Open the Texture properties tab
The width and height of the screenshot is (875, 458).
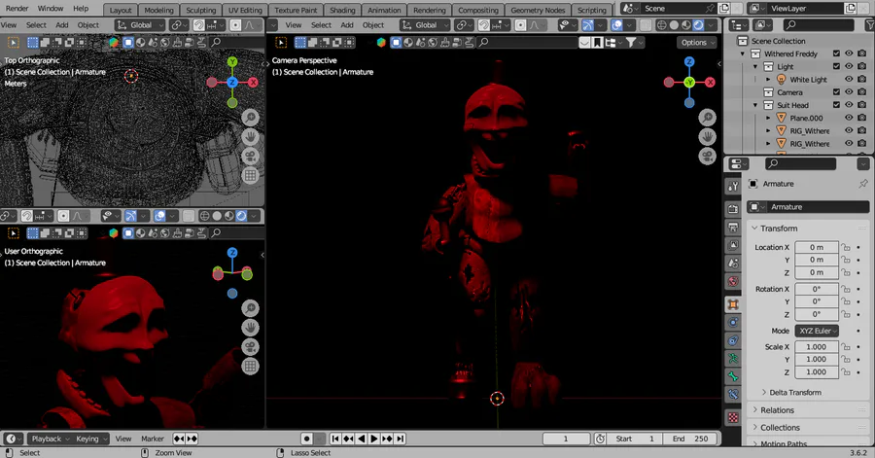[x=733, y=417]
